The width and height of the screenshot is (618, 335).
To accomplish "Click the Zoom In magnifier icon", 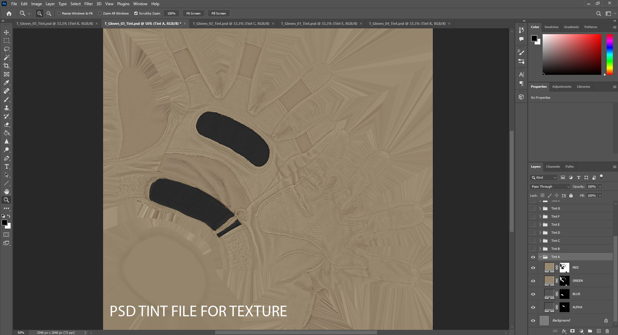I will (x=39, y=14).
